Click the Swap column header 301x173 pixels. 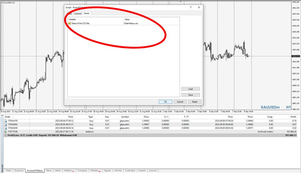[270, 117]
